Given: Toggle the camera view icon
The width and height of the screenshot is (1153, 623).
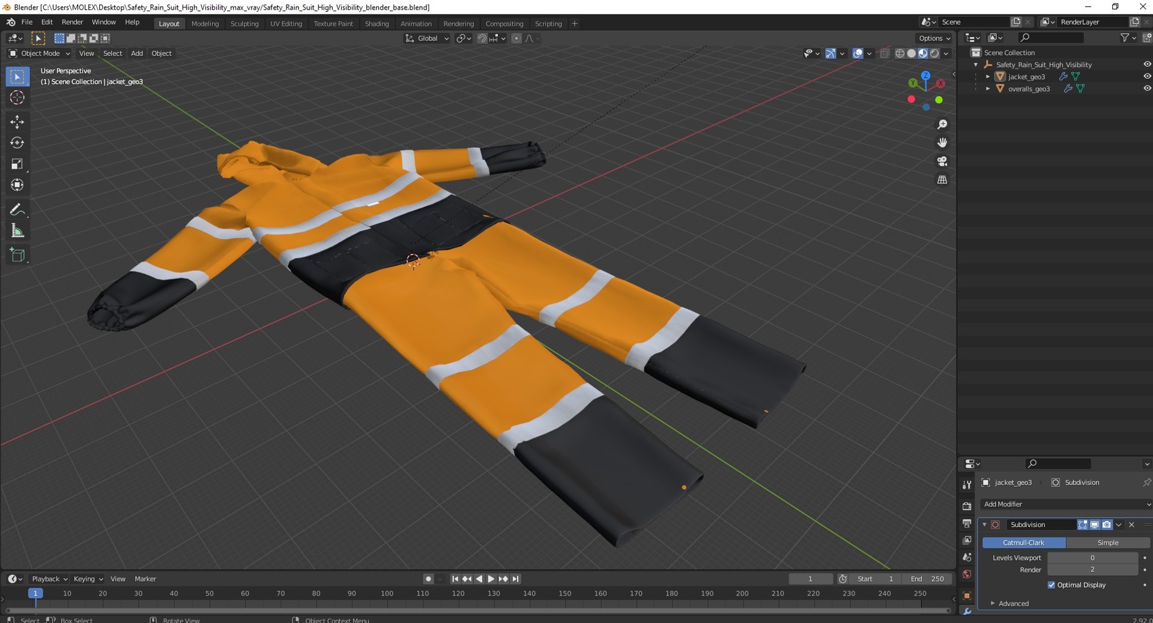Looking at the screenshot, I should 942,161.
